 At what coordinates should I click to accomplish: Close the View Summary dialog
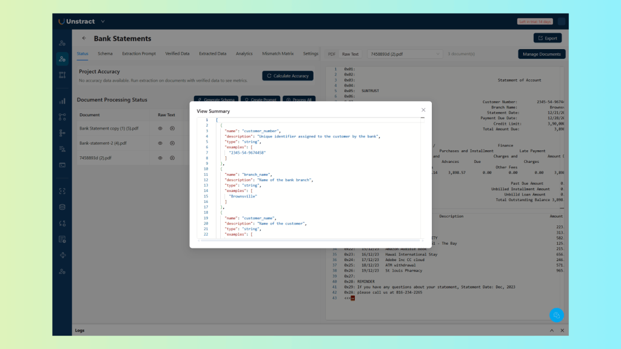tap(423, 110)
